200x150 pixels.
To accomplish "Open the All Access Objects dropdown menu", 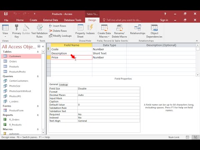I will [x=39, y=46].
